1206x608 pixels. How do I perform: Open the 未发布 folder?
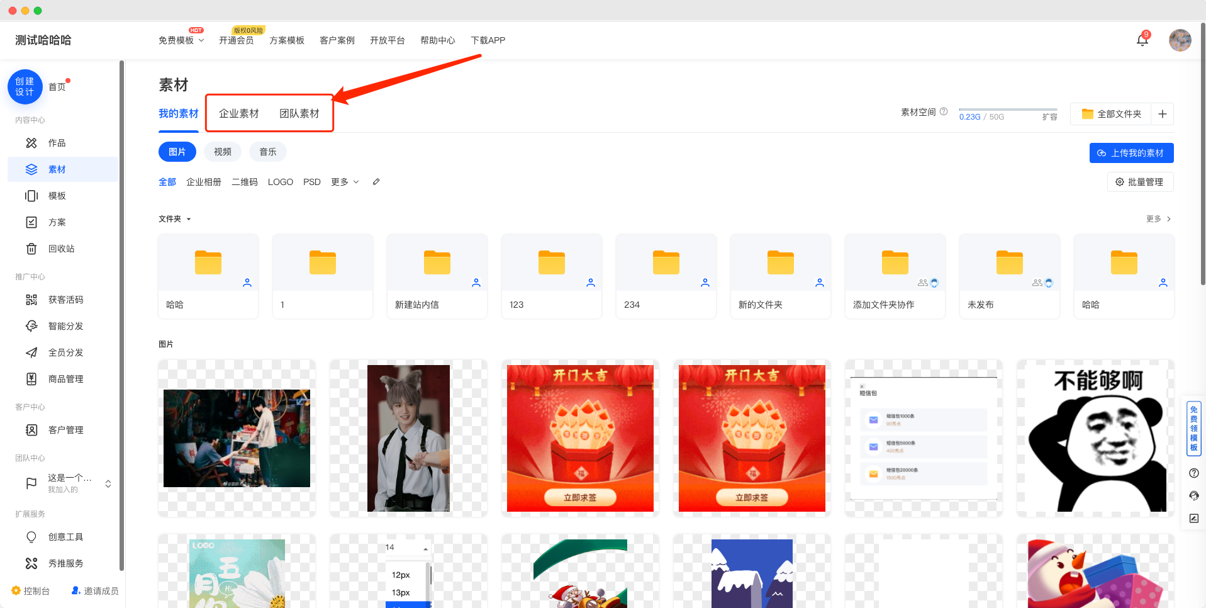[x=1010, y=276]
